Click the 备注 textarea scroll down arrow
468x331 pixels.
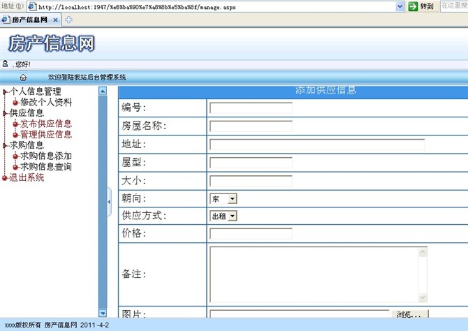(x=423, y=297)
